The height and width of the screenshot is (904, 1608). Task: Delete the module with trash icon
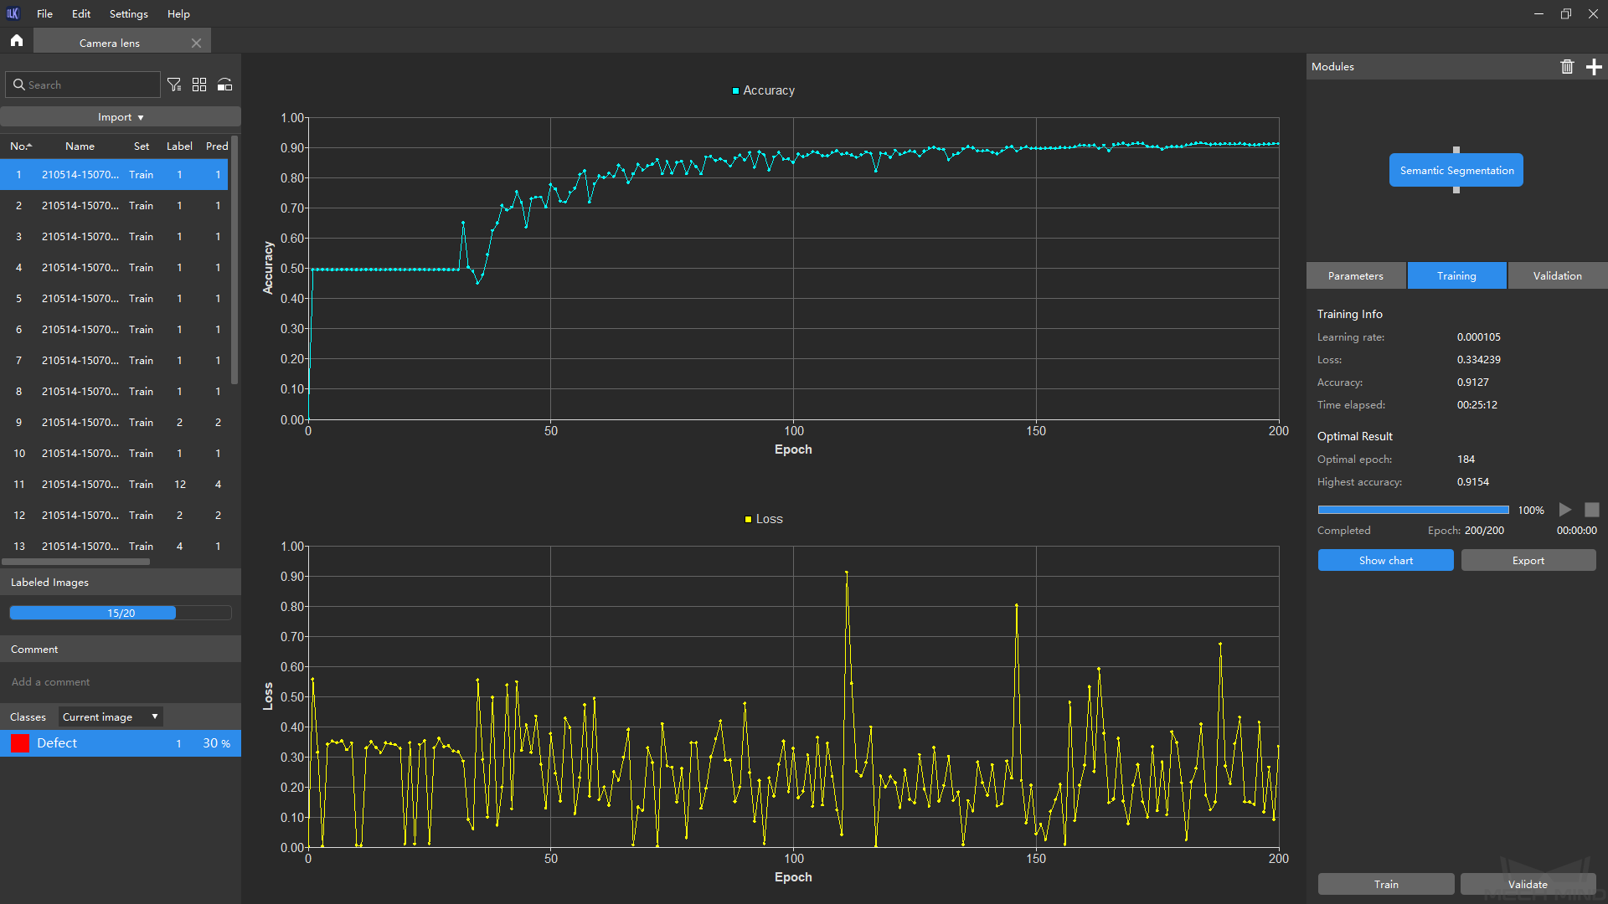click(1567, 66)
